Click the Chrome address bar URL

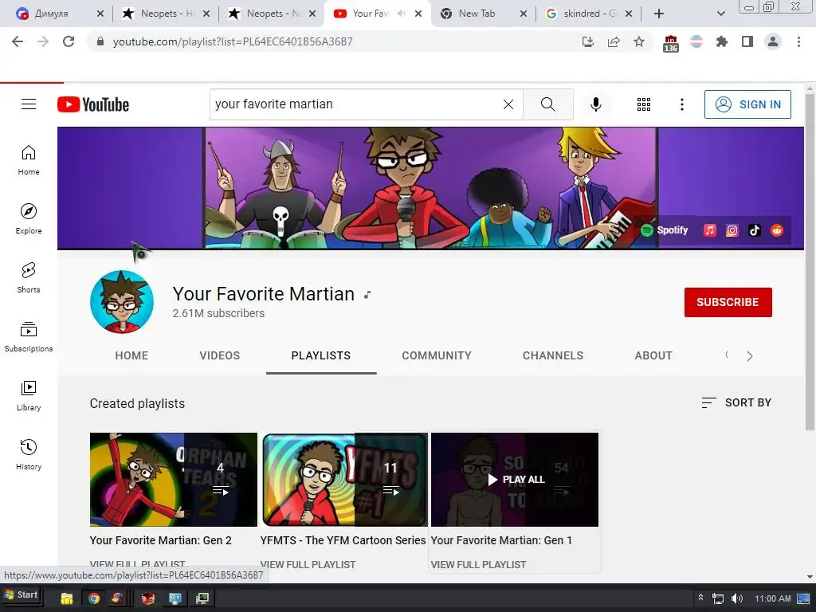(x=233, y=41)
